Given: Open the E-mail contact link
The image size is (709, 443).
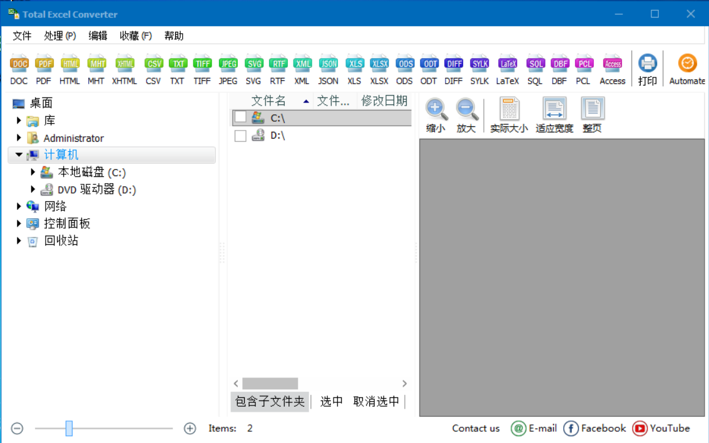Looking at the screenshot, I should pyautogui.click(x=534, y=428).
